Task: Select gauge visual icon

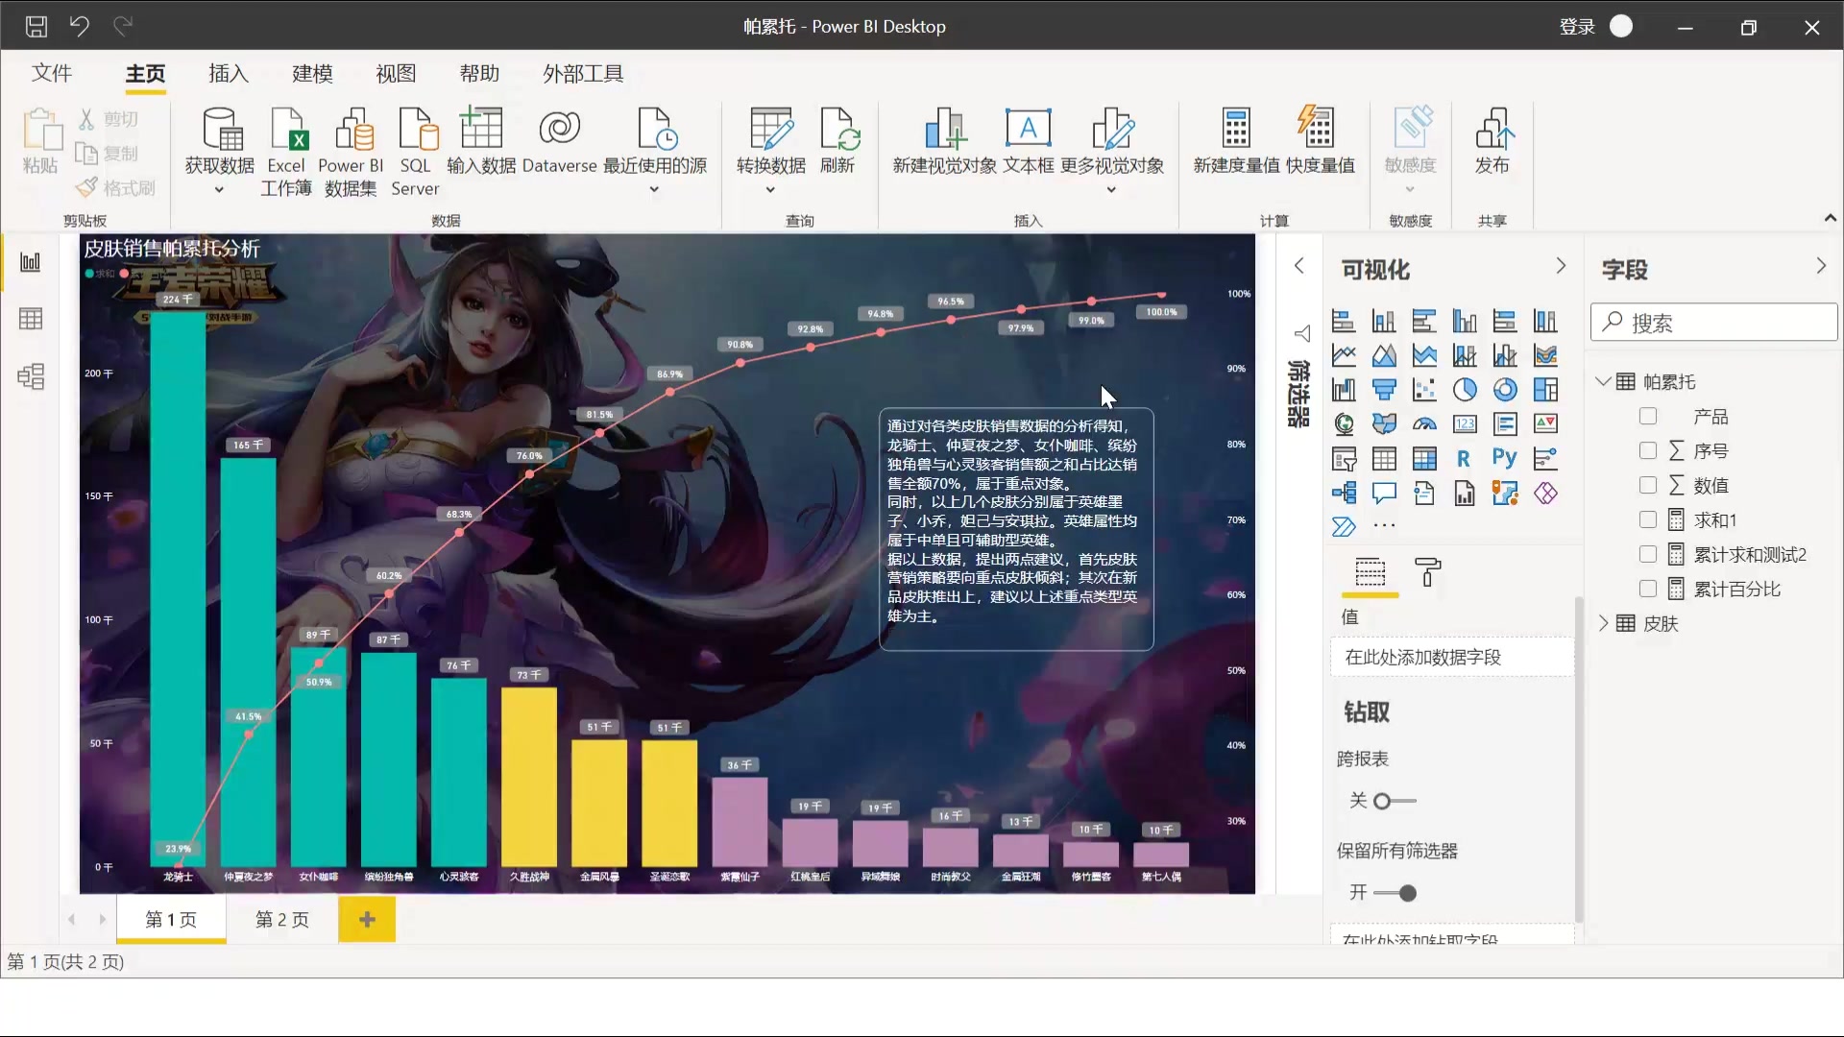Action: pos(1424,424)
